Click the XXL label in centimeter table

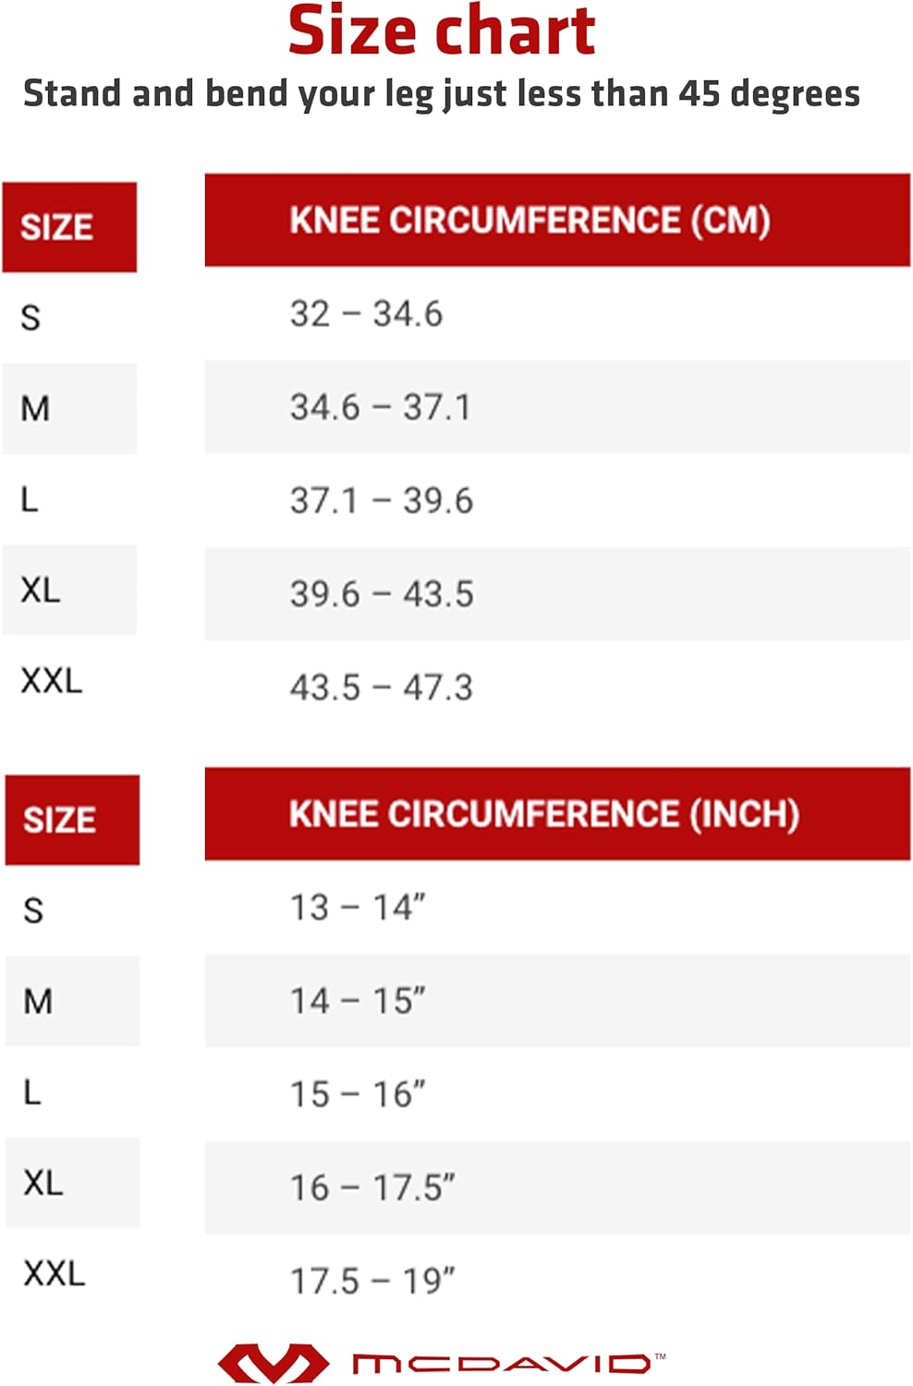pos(52,681)
